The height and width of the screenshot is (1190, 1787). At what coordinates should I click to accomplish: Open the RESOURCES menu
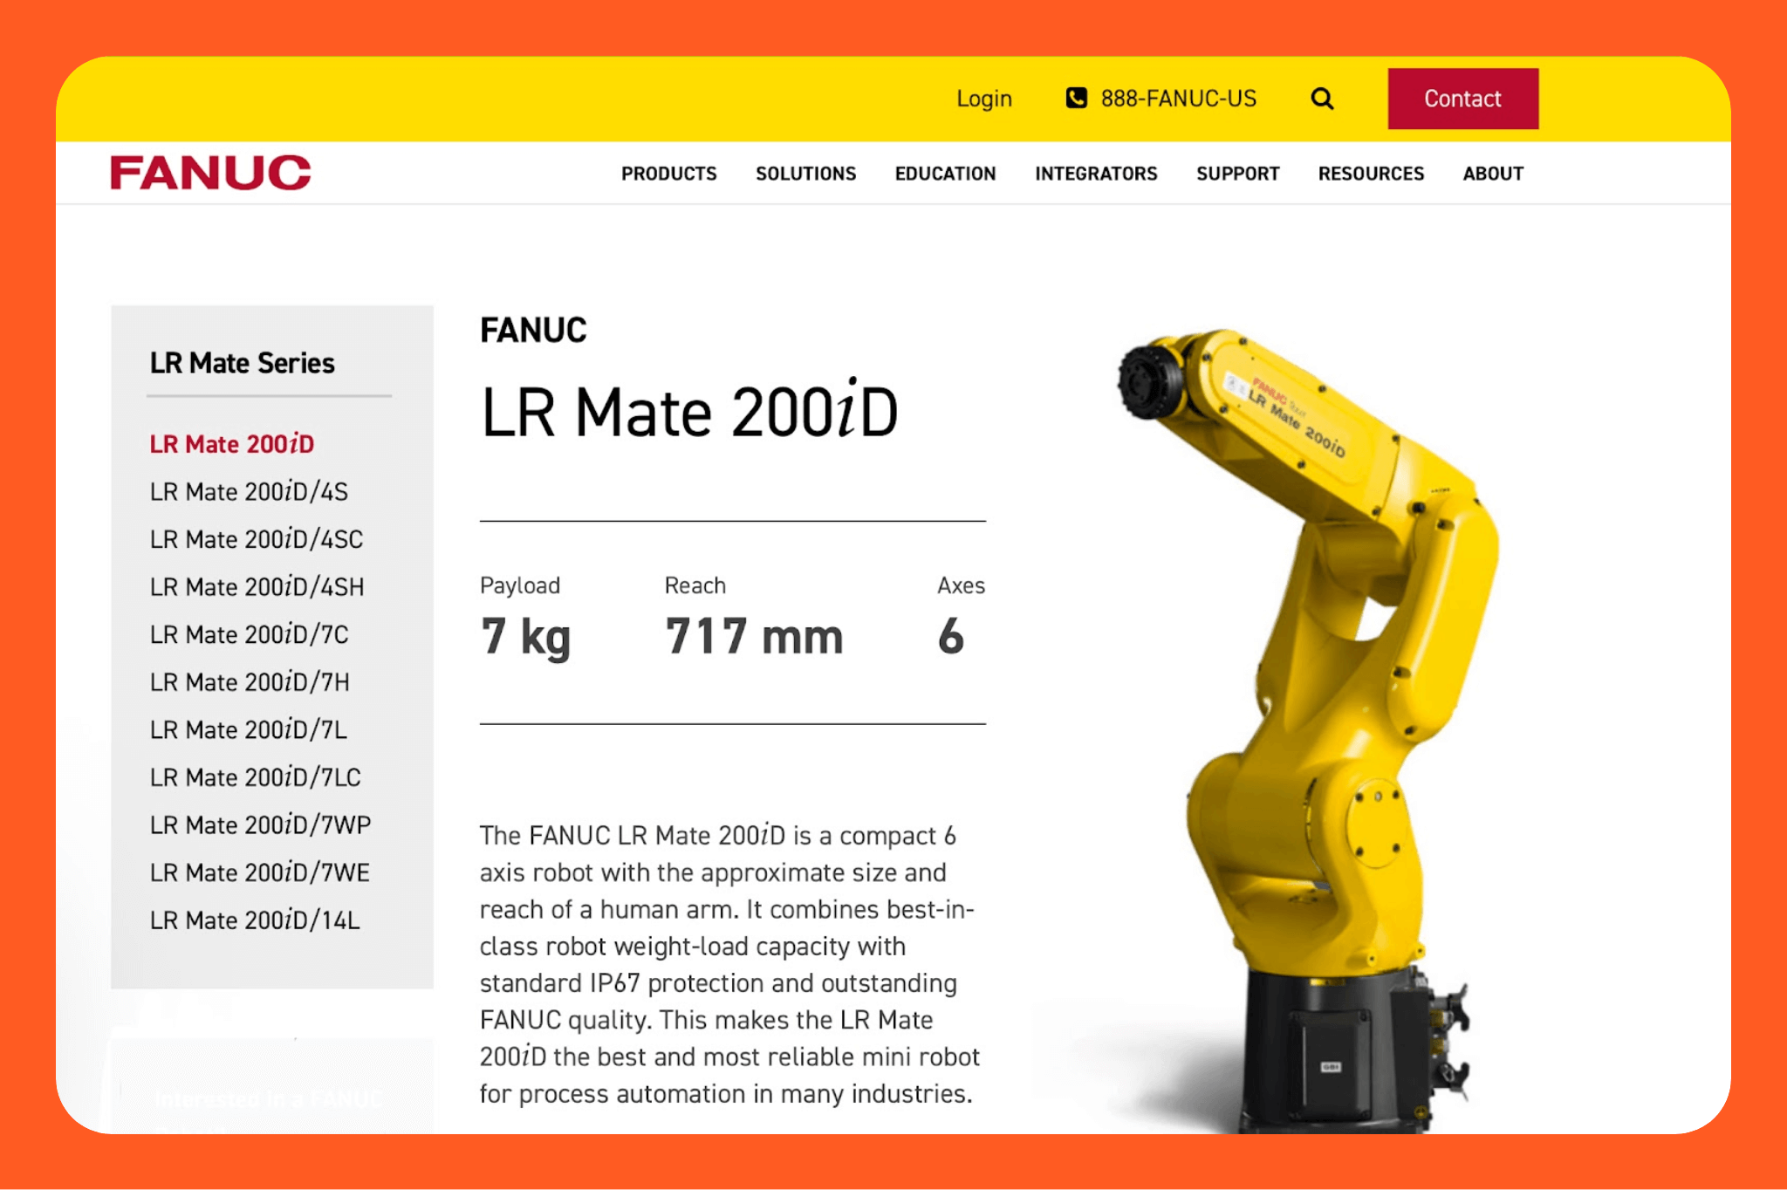click(x=1371, y=174)
